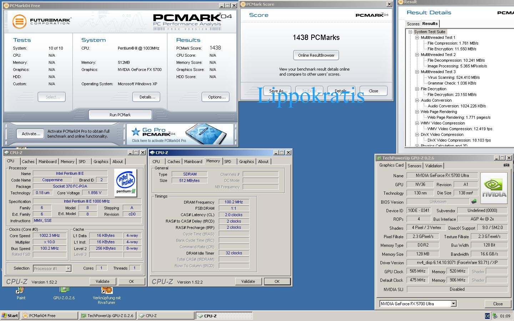Open the RivaTuner shortcut desktop icon

click(x=107, y=295)
